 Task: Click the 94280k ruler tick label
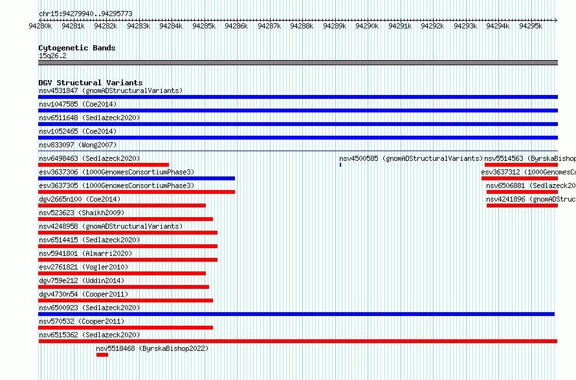tap(40, 26)
